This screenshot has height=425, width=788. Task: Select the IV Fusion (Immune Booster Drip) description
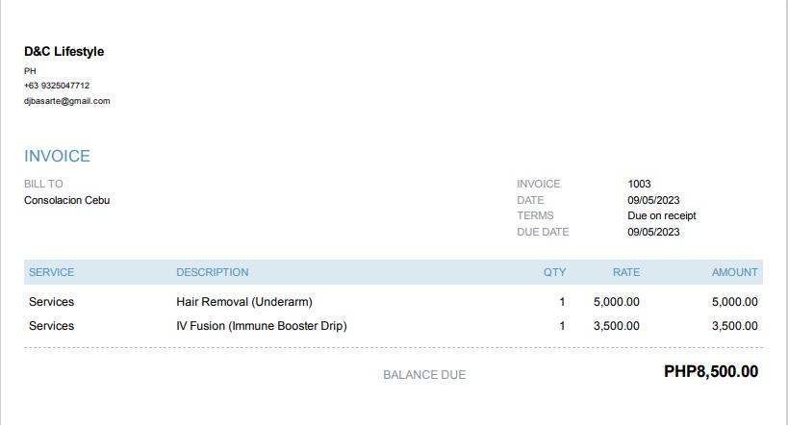(261, 326)
